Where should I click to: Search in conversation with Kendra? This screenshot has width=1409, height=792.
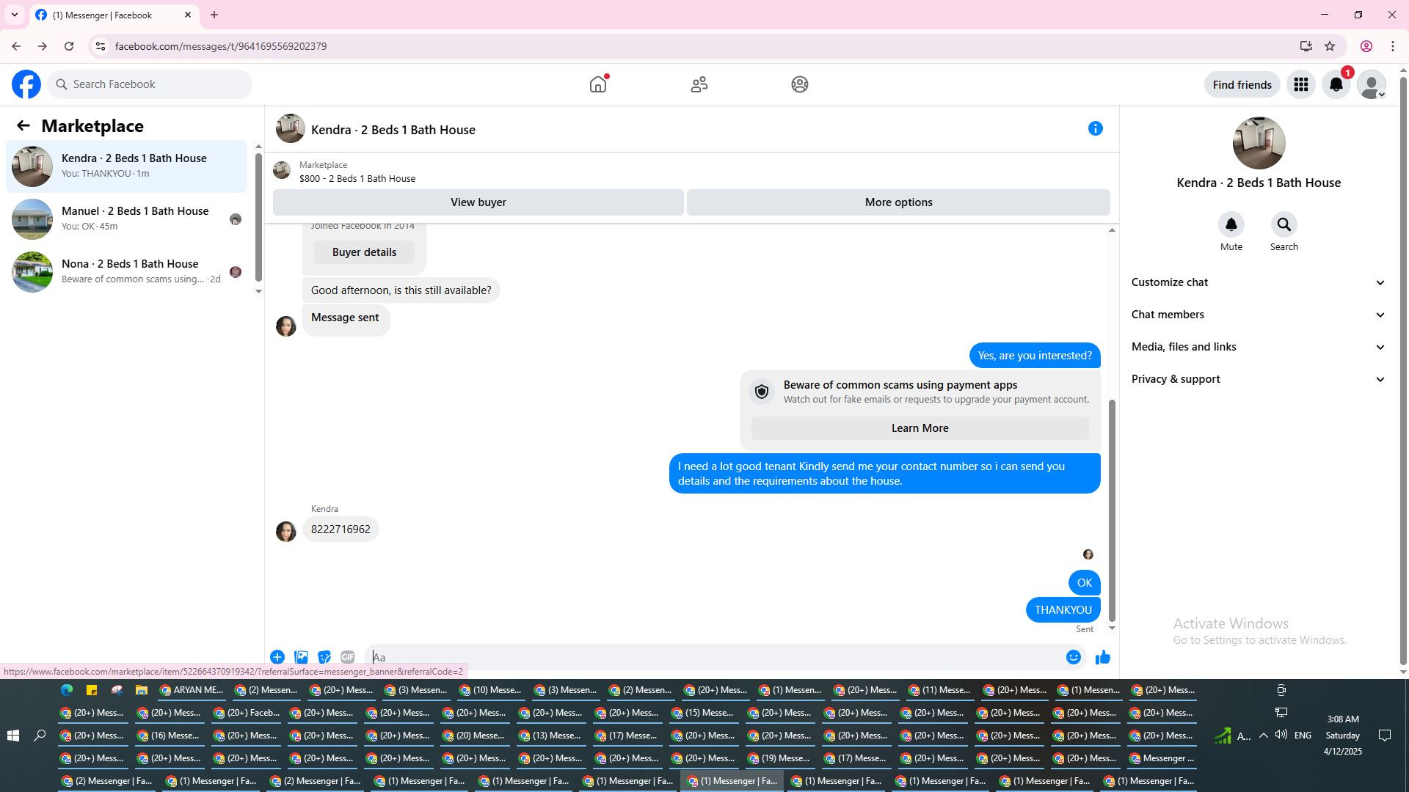coord(1284,224)
